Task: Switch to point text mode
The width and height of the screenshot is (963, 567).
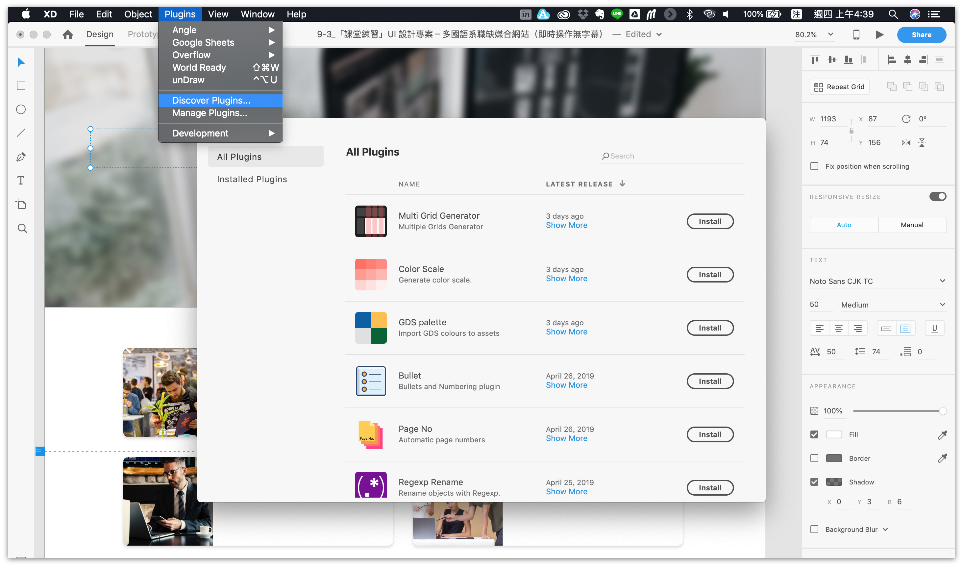Action: coord(886,328)
